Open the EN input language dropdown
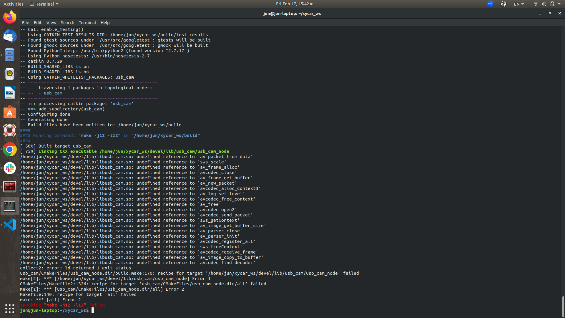 coord(519,4)
